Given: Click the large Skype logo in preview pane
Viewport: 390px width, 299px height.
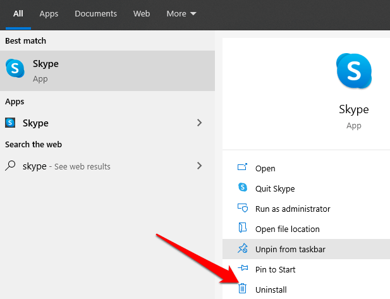Looking at the screenshot, I should pyautogui.click(x=353, y=70).
